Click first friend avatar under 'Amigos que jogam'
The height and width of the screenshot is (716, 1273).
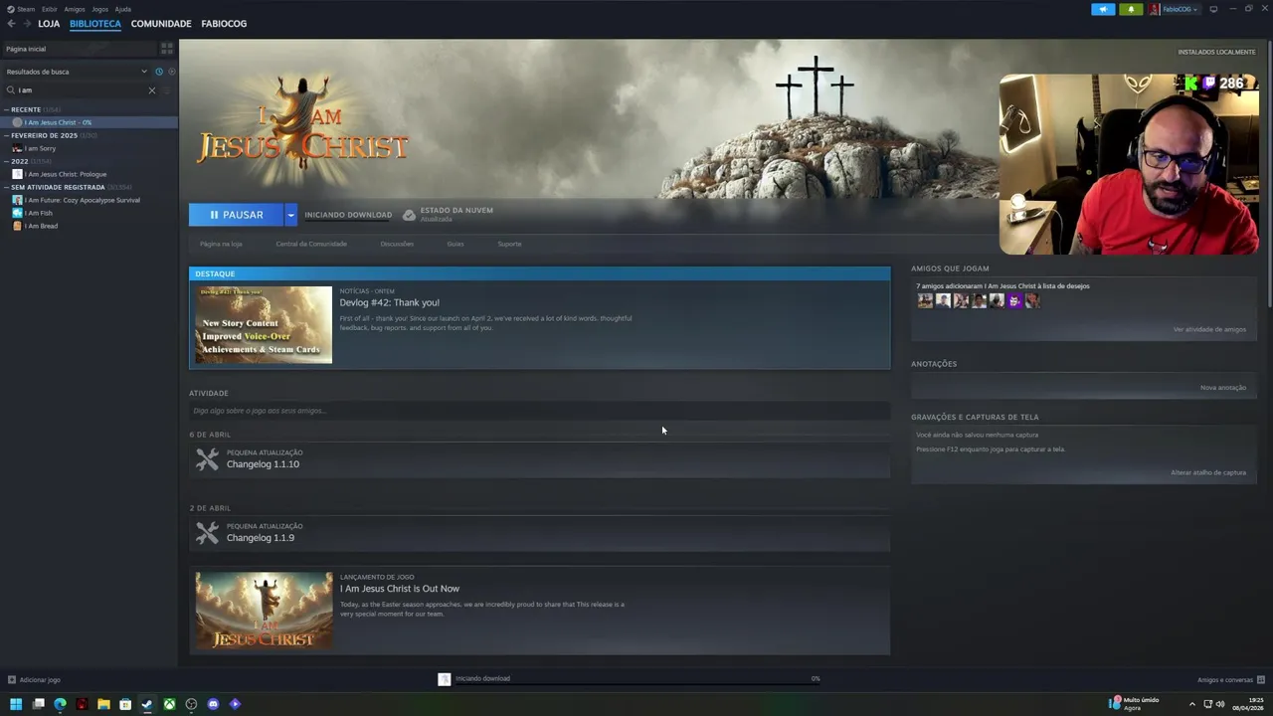(x=925, y=300)
